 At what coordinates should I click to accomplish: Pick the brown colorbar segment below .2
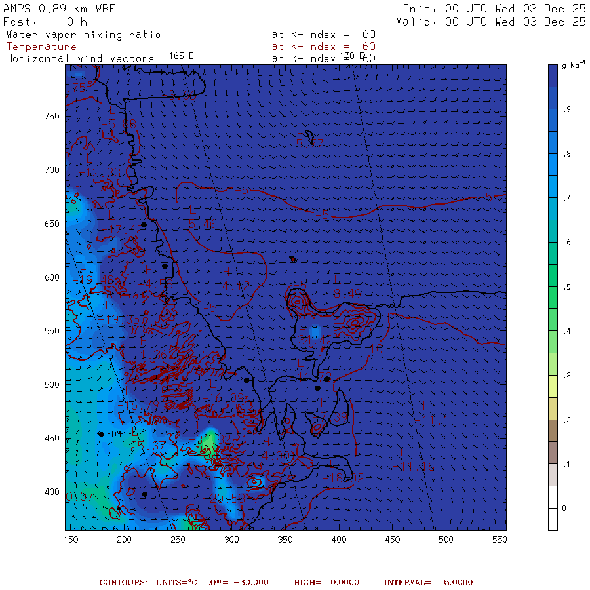tap(553, 431)
